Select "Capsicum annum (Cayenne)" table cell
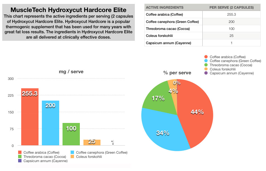Screen dimensions: 266x171 173,43
